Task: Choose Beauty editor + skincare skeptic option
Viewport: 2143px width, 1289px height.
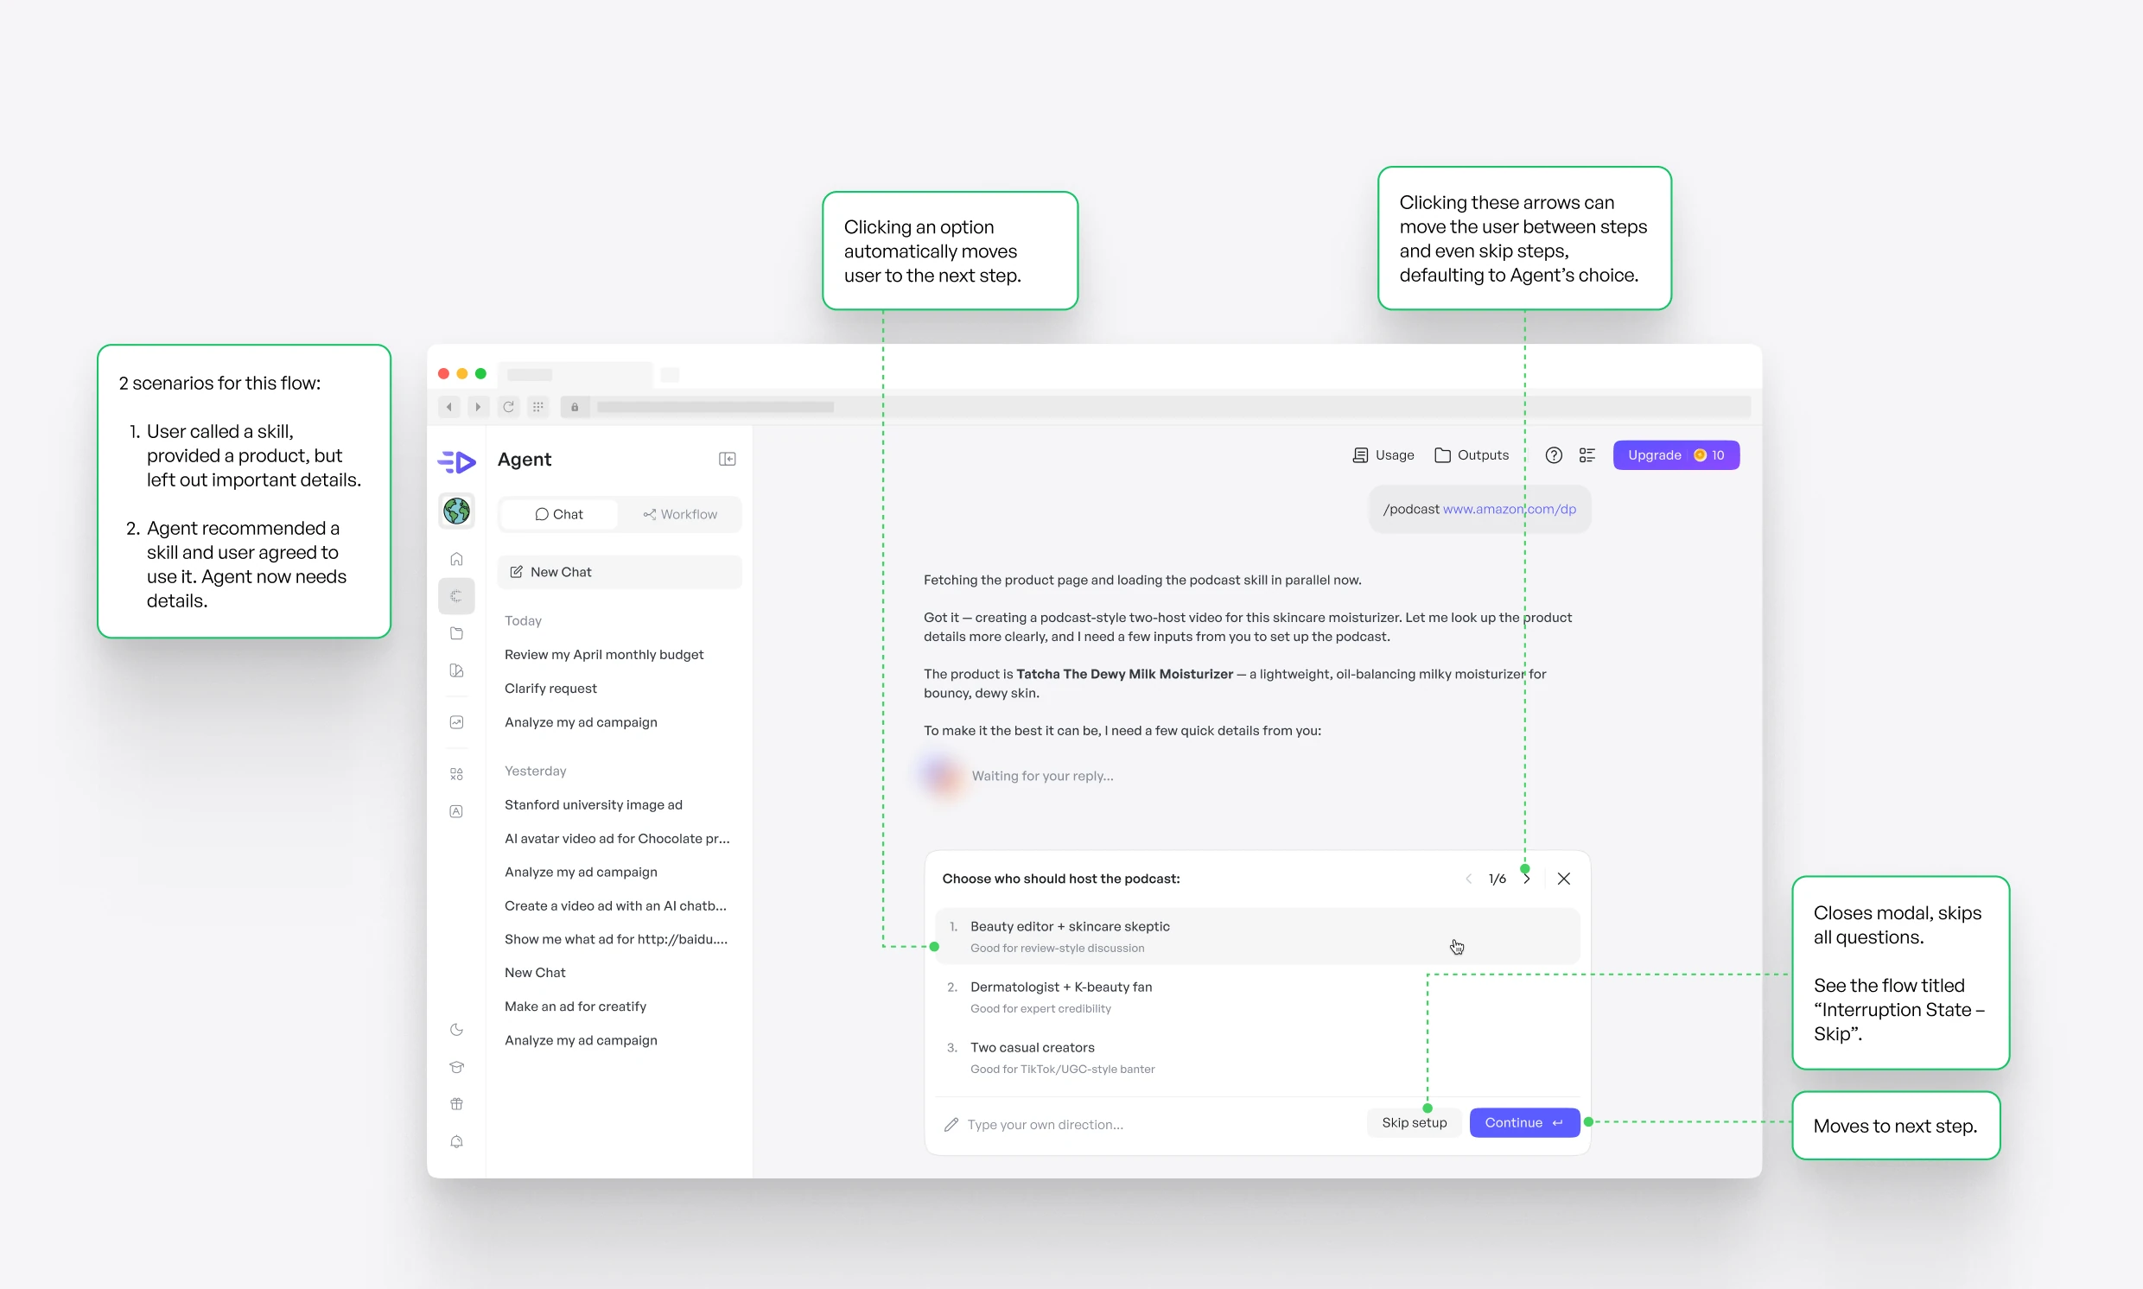Action: tap(1257, 937)
